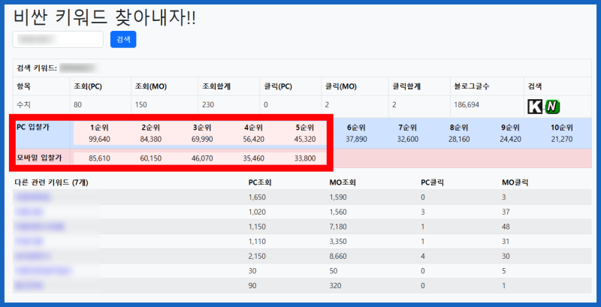Select the 블로그글수 column header
The image size is (601, 307).
[x=471, y=86]
